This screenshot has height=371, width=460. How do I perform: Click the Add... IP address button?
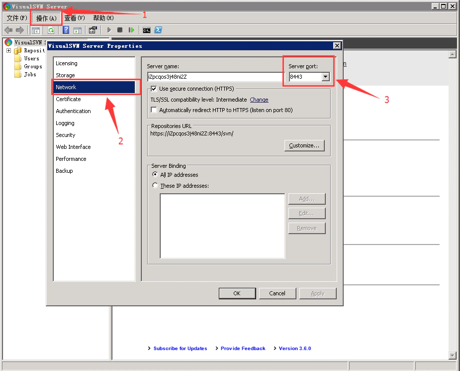(x=307, y=199)
